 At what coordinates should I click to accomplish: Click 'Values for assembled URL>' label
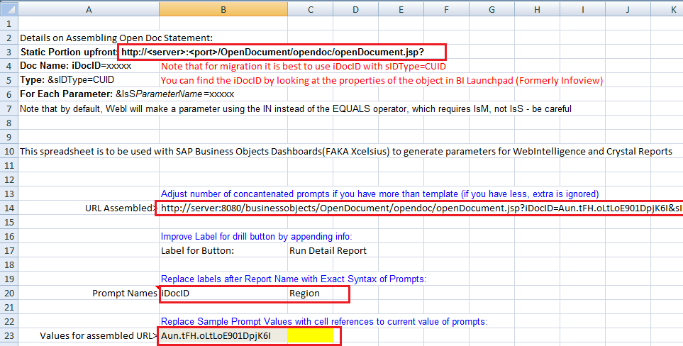(99, 335)
